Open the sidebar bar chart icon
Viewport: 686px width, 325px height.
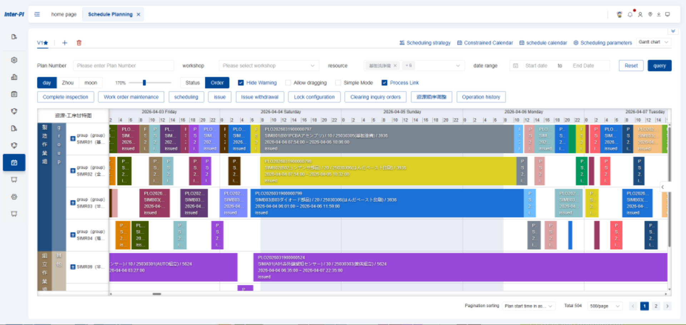(14, 77)
